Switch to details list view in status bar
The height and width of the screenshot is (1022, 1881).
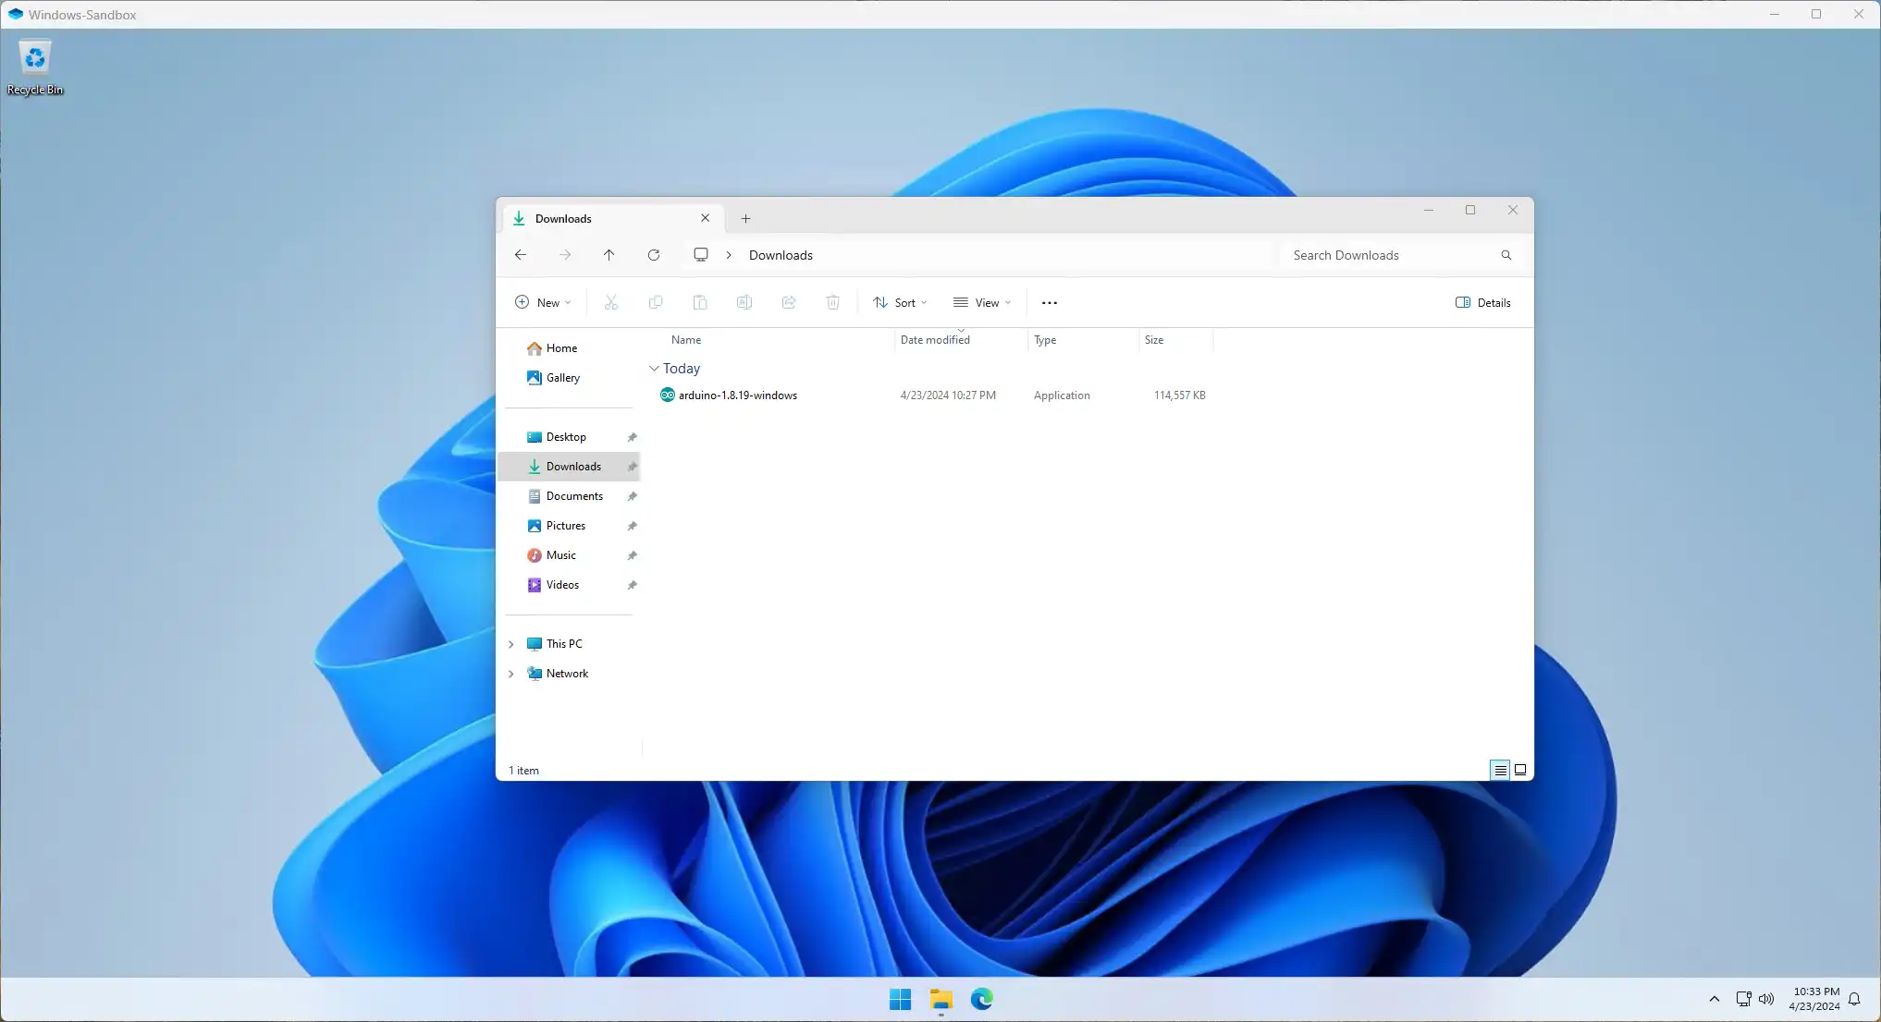[1500, 770]
